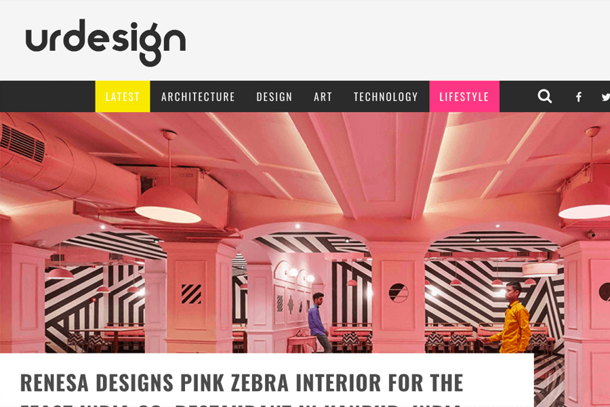Screen dimensions: 610x407
Task: Navigate to the Technology section
Action: 386,96
